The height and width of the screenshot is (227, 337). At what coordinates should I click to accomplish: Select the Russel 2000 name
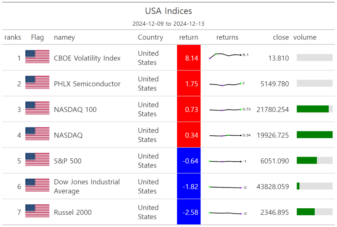73,212
